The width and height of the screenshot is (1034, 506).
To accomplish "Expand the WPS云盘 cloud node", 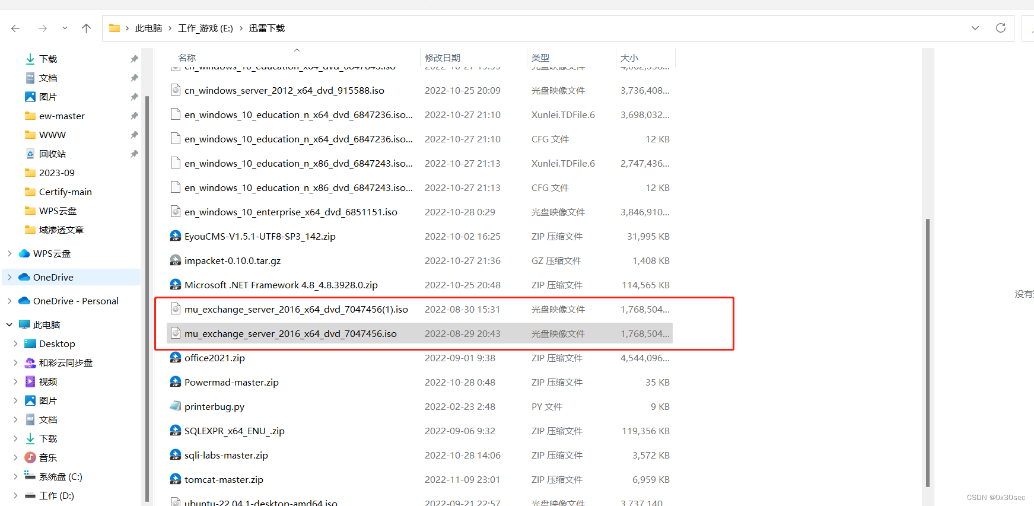I will click(9, 253).
